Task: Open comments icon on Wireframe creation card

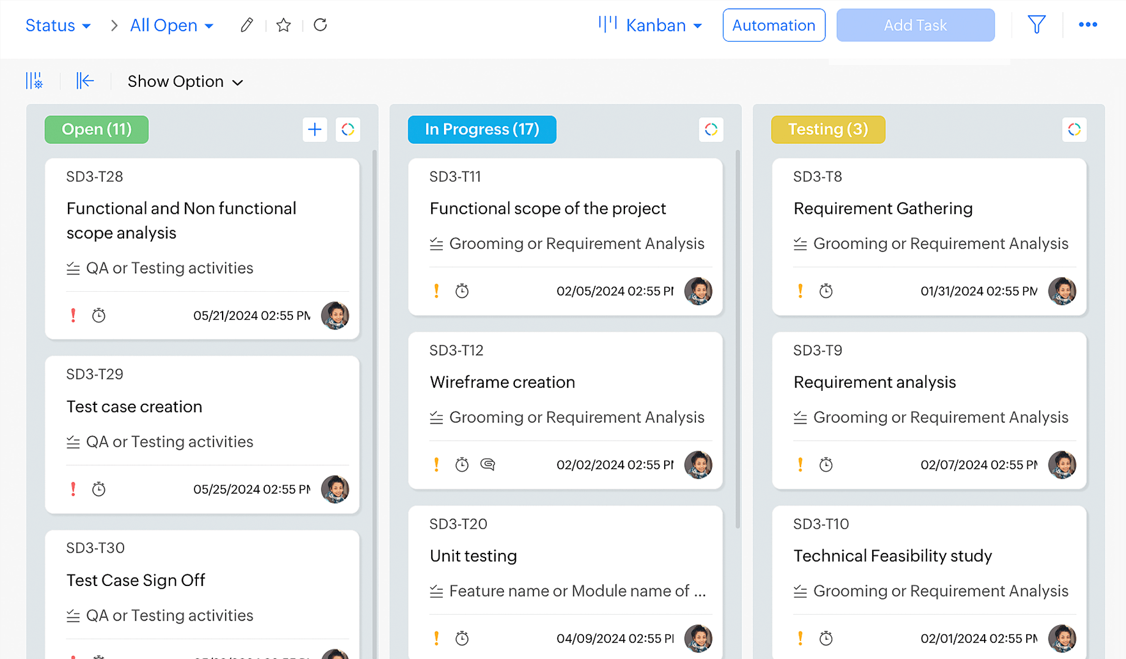Action: coord(488,464)
